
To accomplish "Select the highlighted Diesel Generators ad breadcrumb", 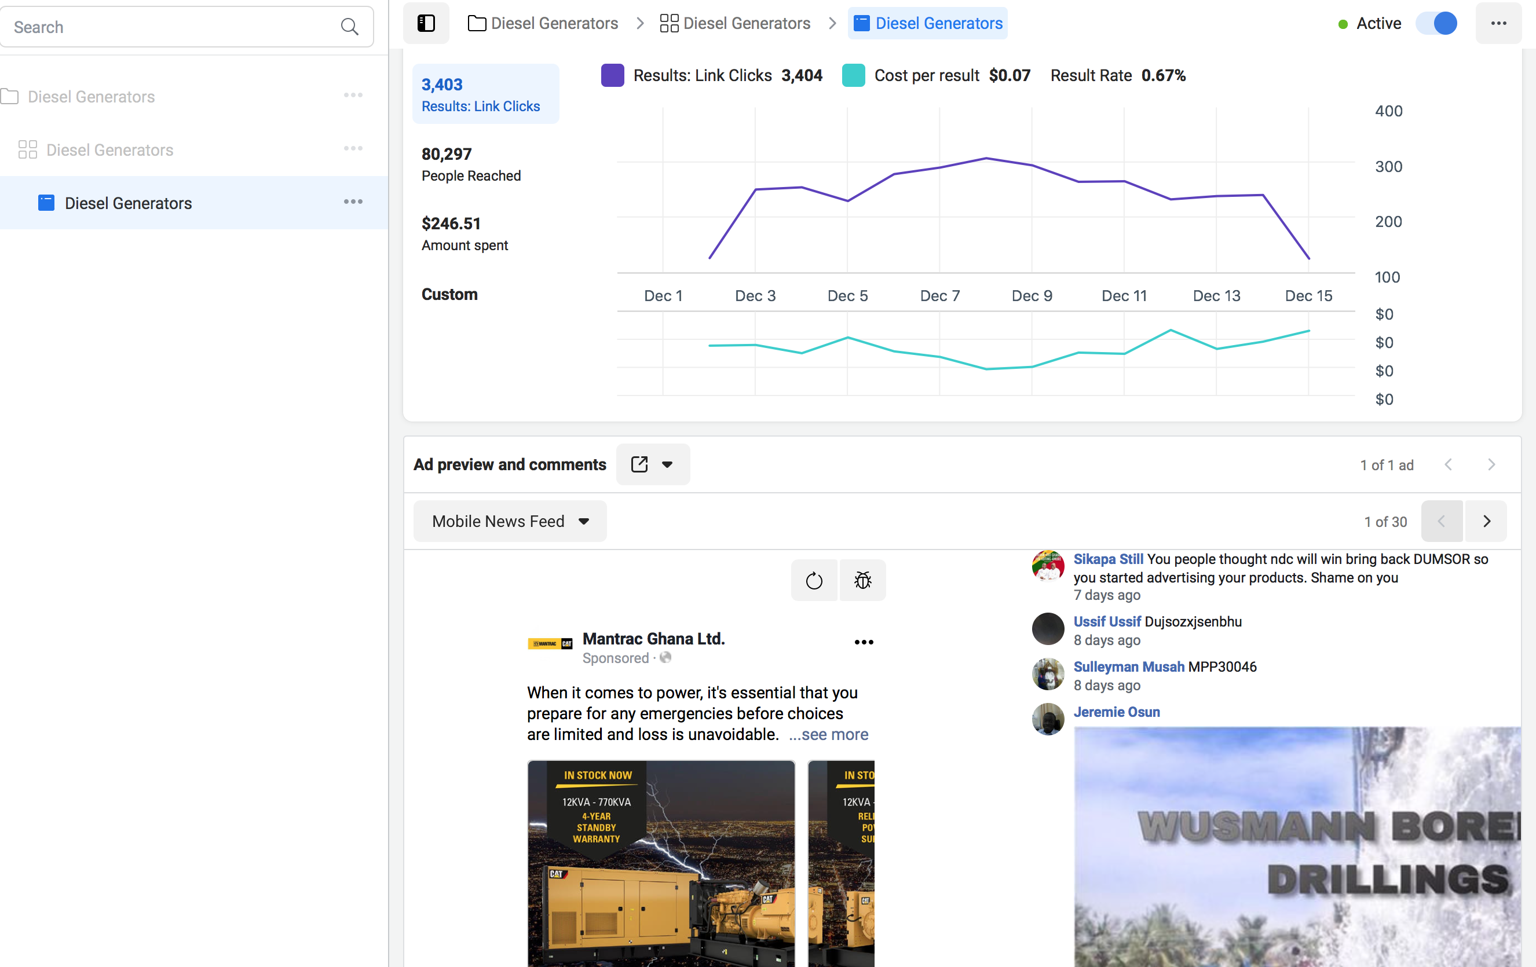I will point(927,24).
